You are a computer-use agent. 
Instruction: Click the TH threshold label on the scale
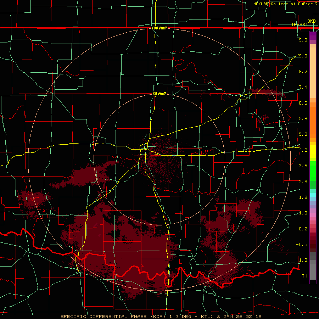pyautogui.click(x=304, y=276)
